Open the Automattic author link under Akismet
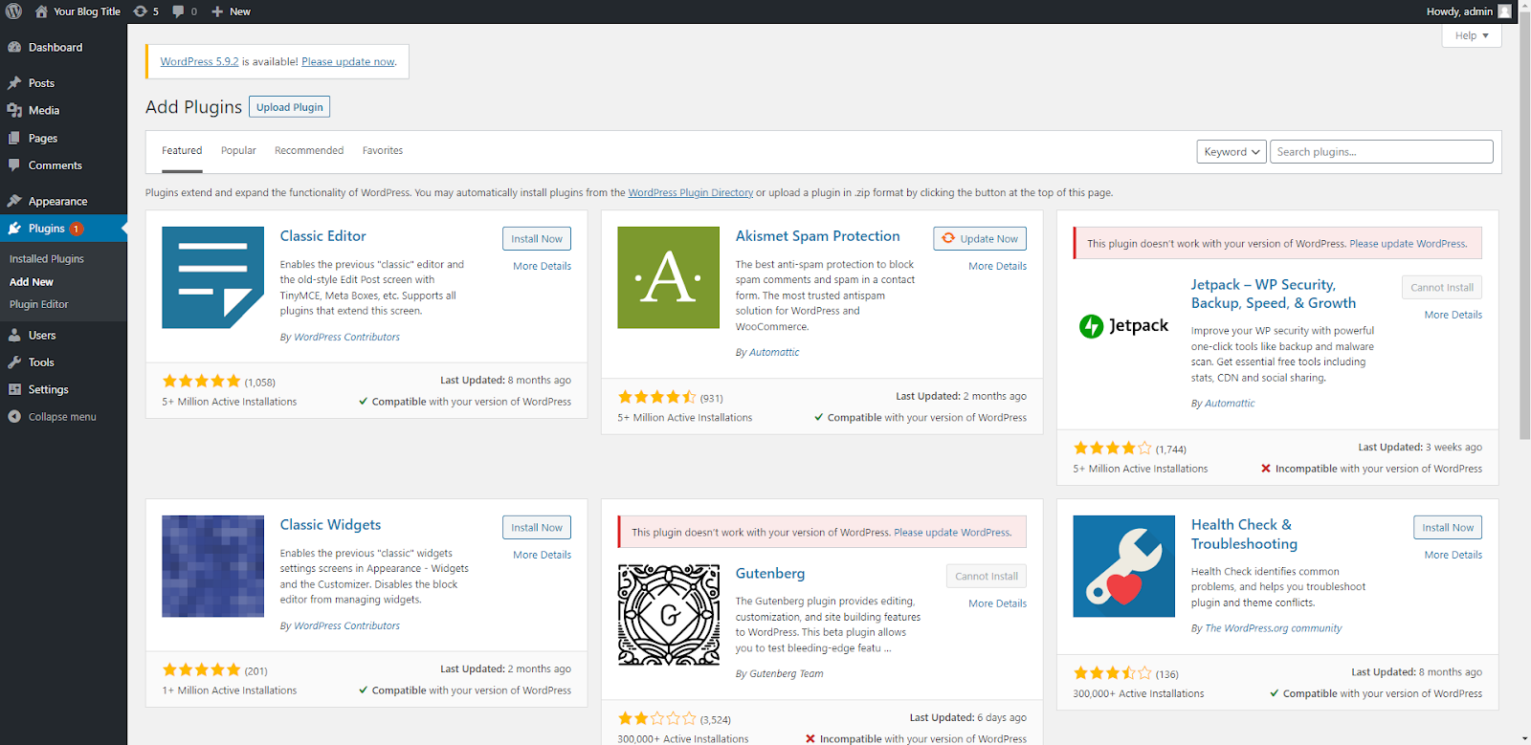The image size is (1531, 745). coord(774,353)
